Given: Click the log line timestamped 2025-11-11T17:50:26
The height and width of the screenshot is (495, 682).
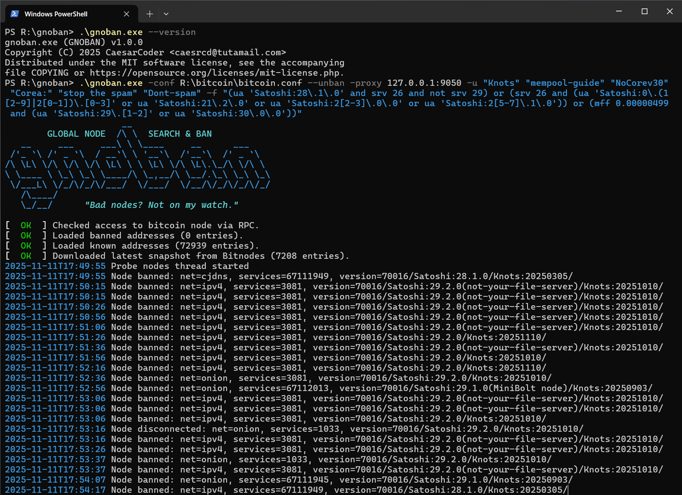Looking at the screenshot, I should (x=334, y=307).
